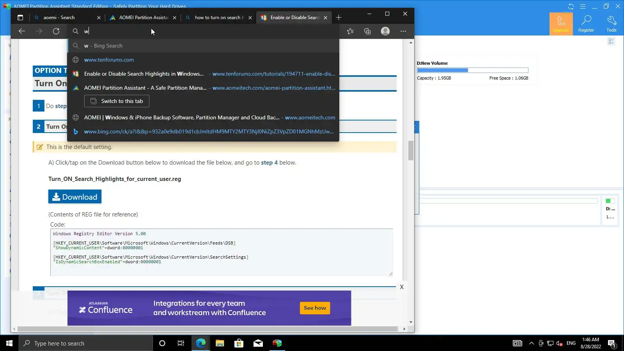The image size is (624, 351).
Task: Open Edge tab actions menu
Action: coord(20,18)
